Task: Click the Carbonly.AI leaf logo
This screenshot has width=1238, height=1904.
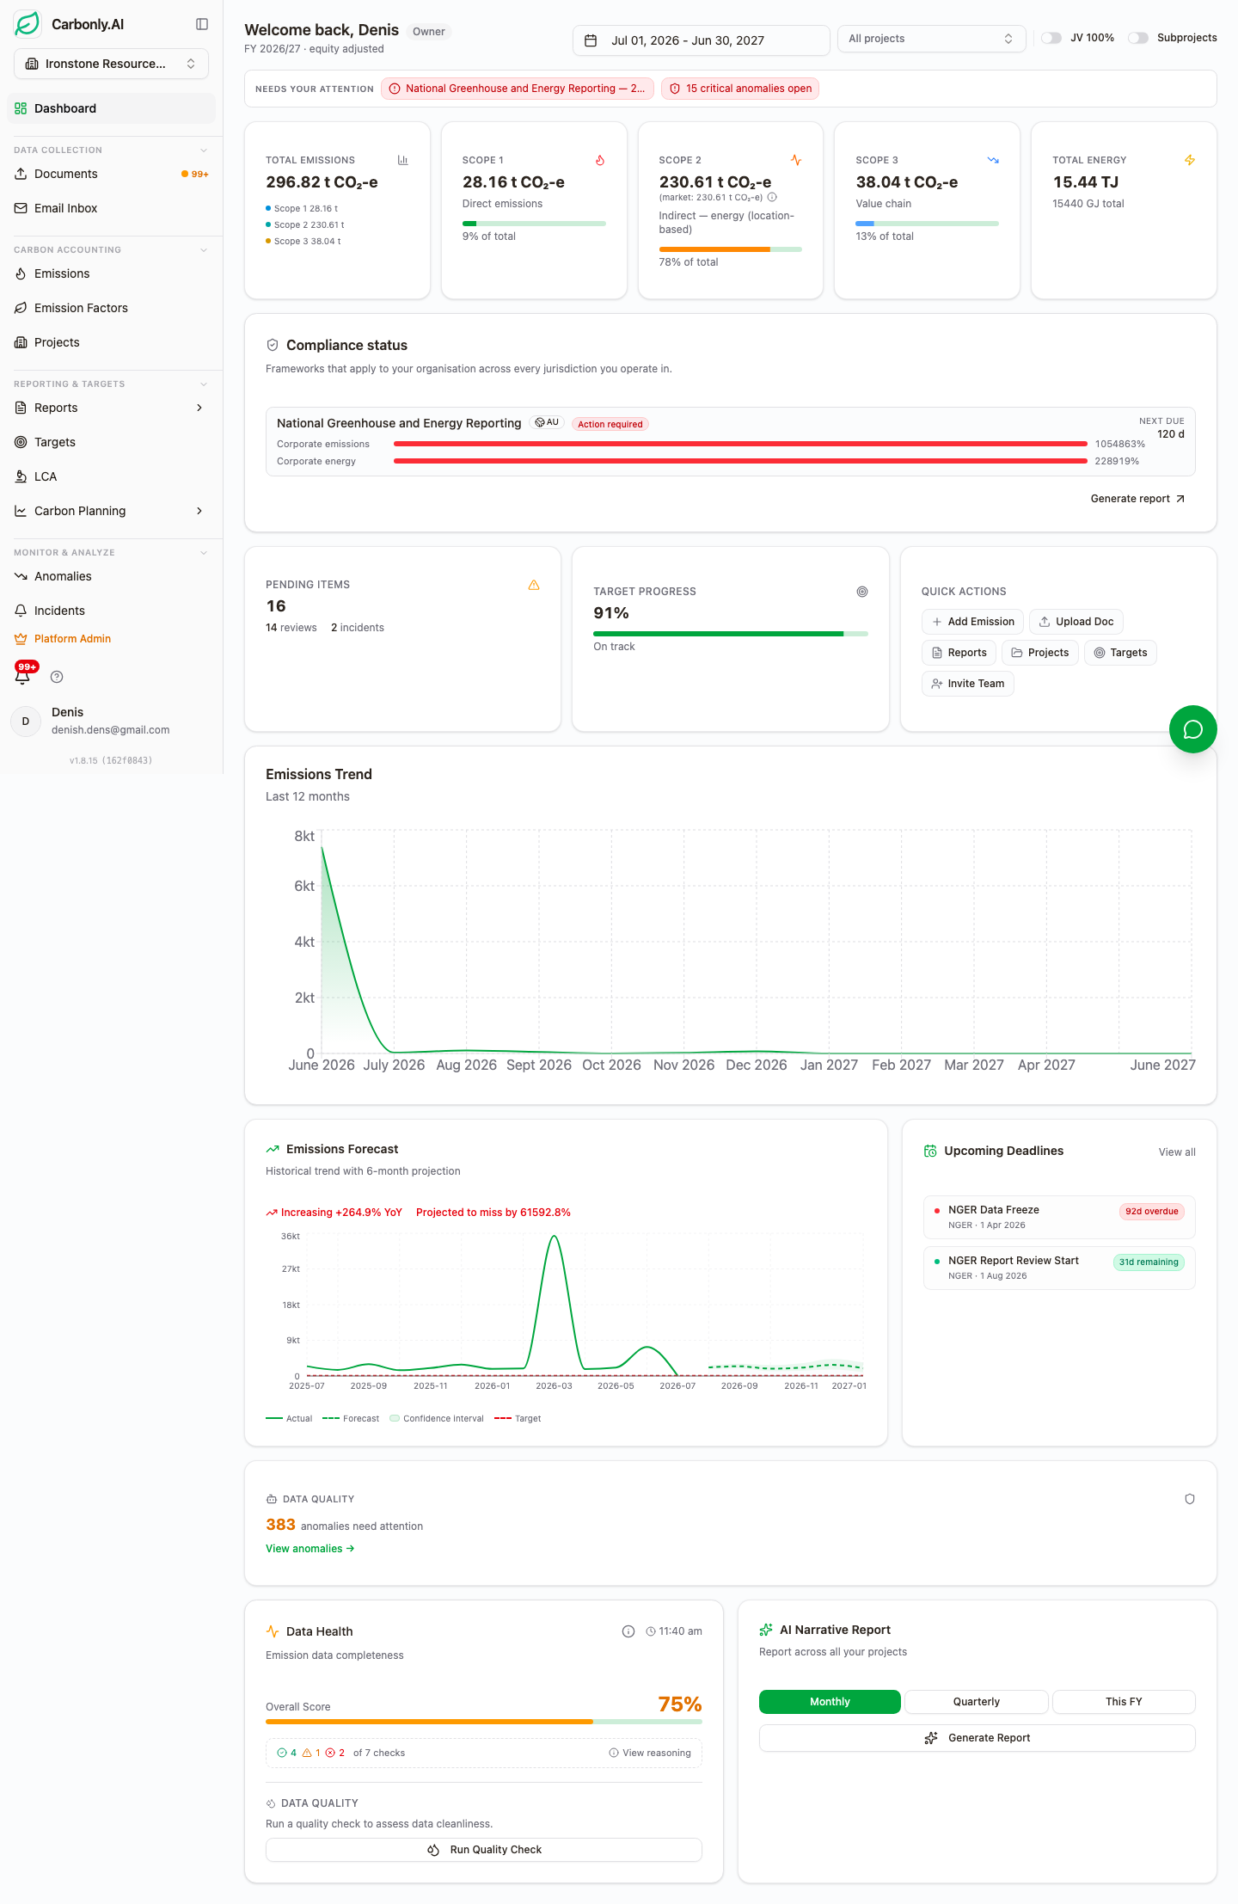Action: point(28,24)
